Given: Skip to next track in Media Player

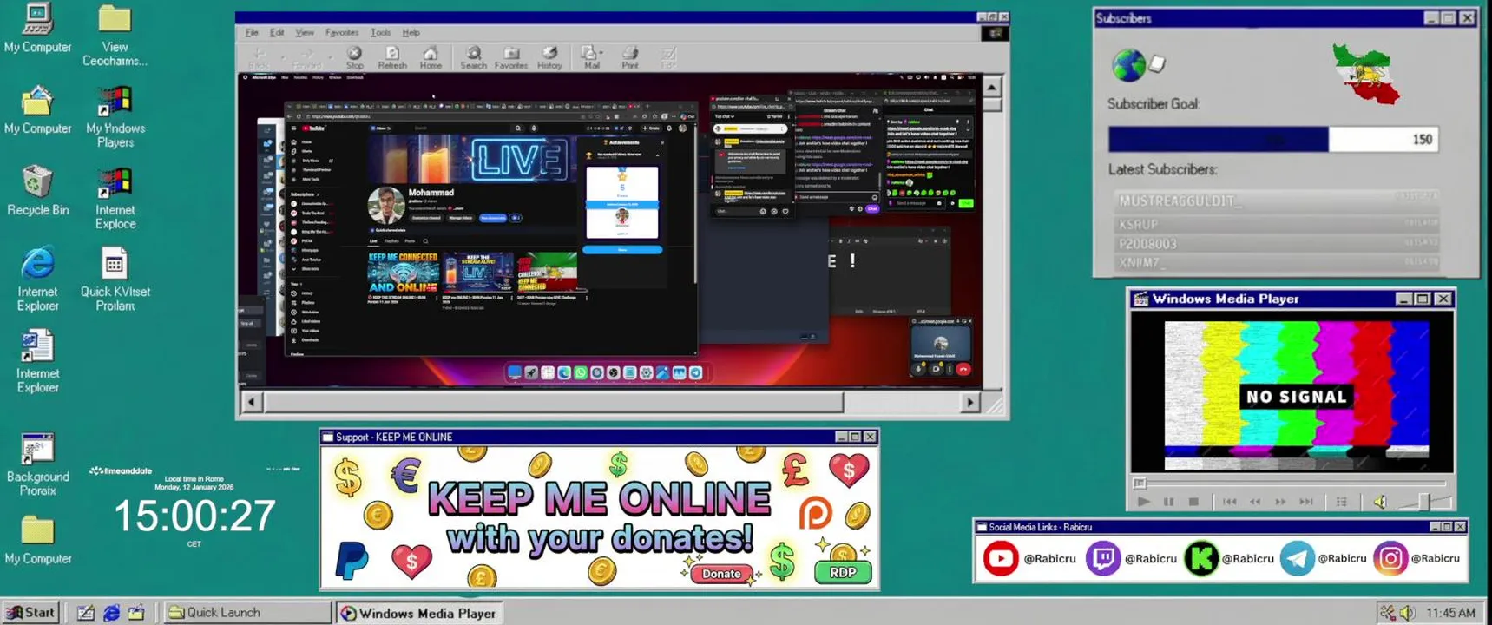Looking at the screenshot, I should pyautogui.click(x=1306, y=502).
